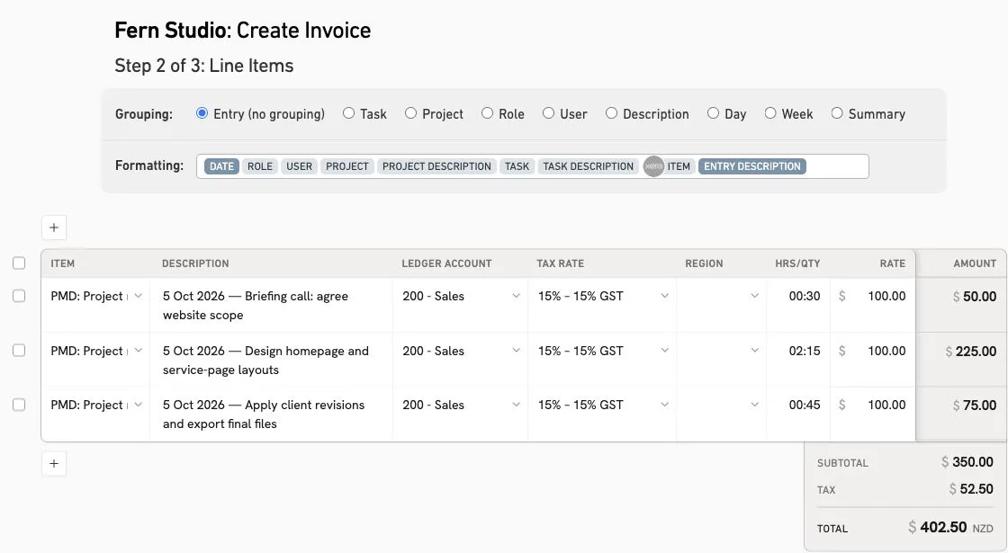Click the tax value 52.50
This screenshot has height=553, width=1008.
pos(971,489)
